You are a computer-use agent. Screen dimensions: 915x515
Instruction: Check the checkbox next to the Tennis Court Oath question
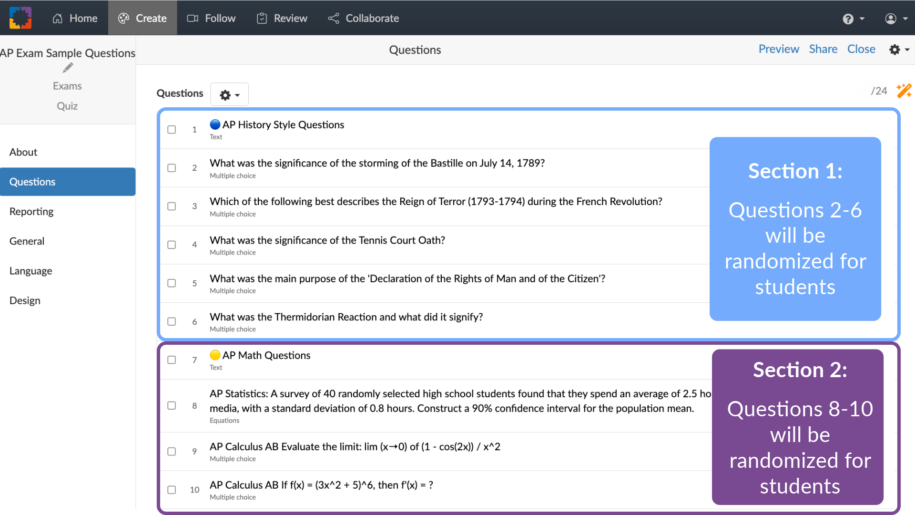coord(172,245)
